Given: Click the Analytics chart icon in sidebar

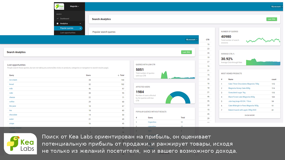Looking at the screenshot, I should (57, 23).
